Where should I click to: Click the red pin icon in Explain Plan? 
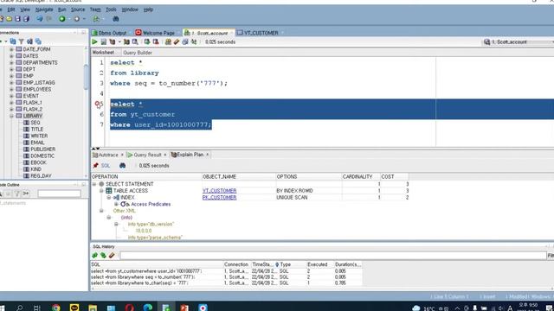coord(95,165)
